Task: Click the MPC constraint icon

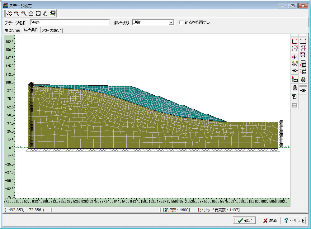Action: 295,64
